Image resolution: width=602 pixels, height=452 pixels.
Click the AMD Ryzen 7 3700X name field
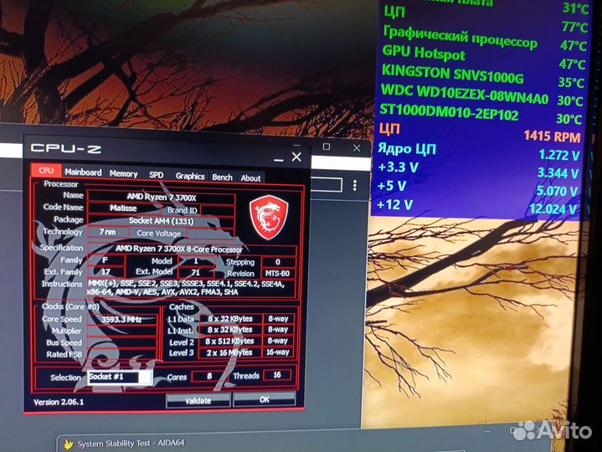162,198
